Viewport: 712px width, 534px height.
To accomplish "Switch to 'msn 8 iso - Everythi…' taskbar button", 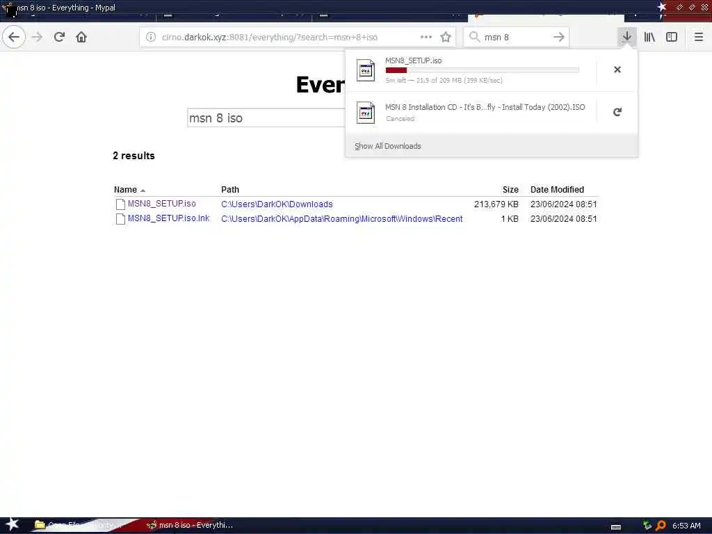I will tap(190, 526).
